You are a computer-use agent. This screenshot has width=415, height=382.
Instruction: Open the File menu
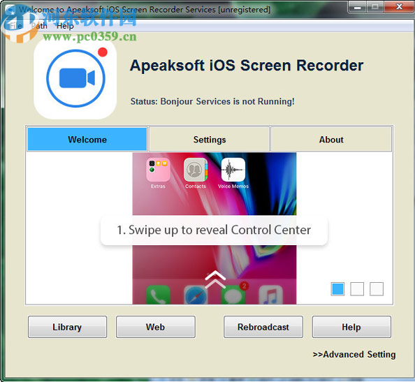pyautogui.click(x=15, y=26)
